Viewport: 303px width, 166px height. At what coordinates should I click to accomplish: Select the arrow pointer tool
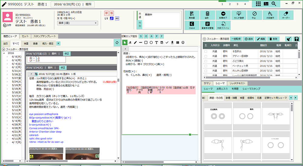125,43
